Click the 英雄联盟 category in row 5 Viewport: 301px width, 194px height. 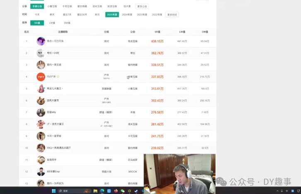[107, 88]
